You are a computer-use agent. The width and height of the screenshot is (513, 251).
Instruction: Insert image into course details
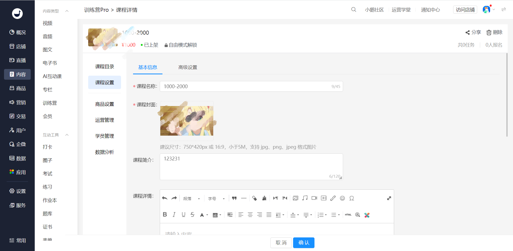[296, 198]
